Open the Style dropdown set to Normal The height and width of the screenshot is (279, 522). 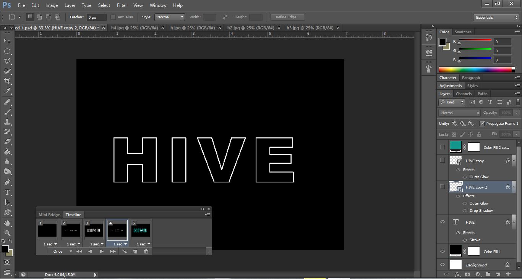coord(170,17)
